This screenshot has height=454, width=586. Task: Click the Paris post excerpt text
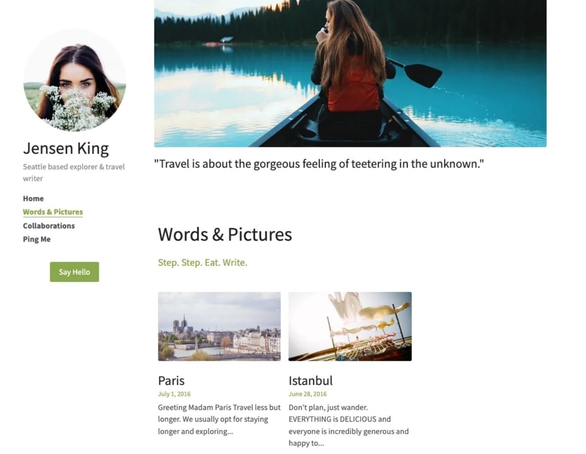219,419
